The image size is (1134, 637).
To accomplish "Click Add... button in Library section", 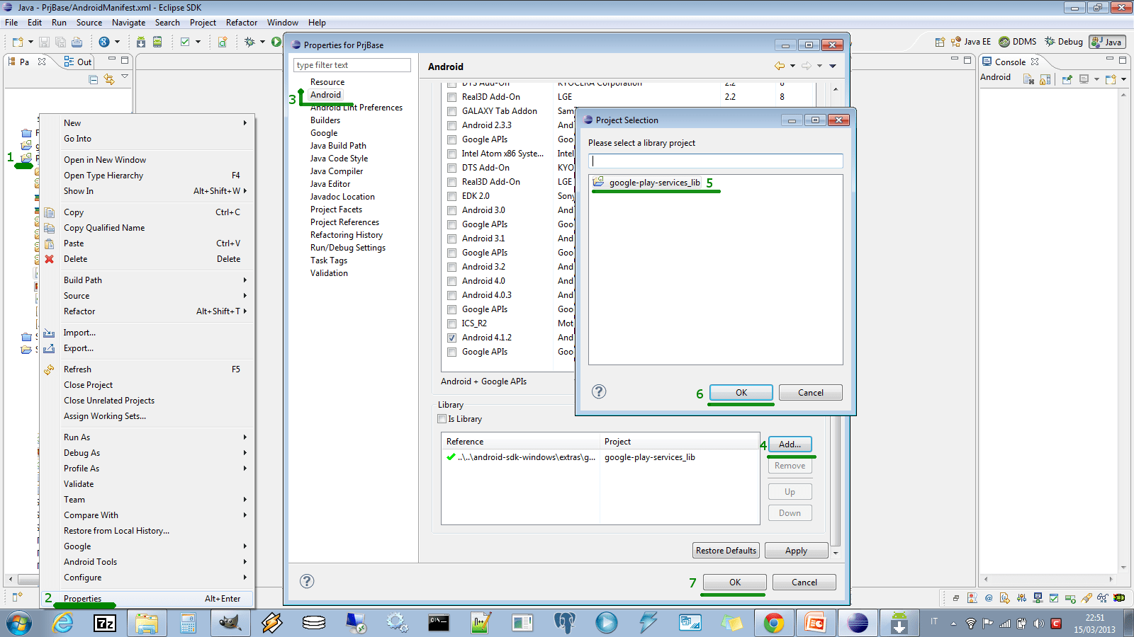I will click(790, 444).
